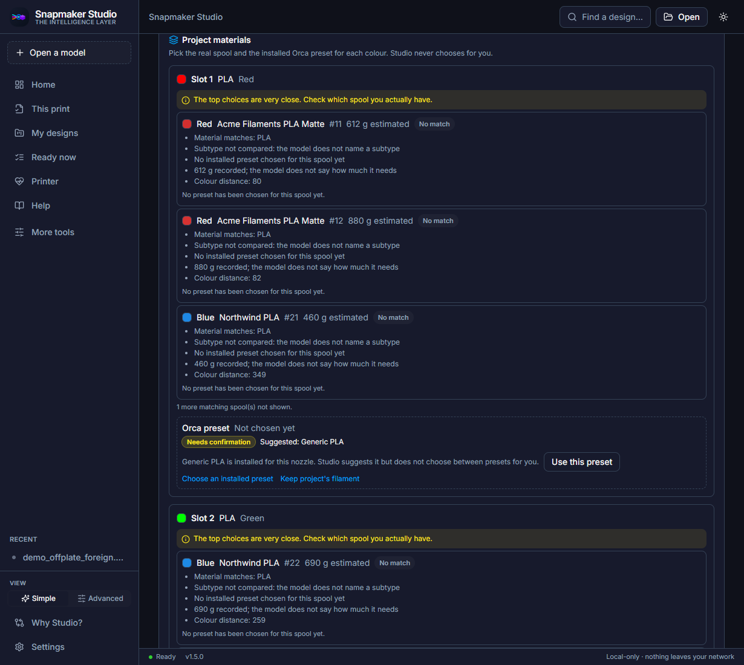The height and width of the screenshot is (665, 744).
Task: Open the Home page from sidebar
Action: click(69, 85)
